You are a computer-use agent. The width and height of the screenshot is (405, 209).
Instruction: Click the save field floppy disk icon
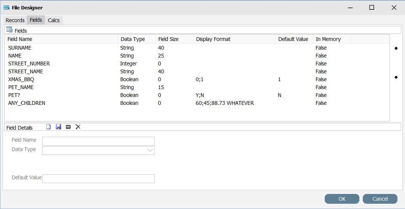pos(58,127)
